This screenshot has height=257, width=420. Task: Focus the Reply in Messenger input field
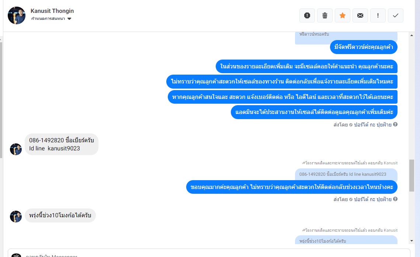pos(206,254)
